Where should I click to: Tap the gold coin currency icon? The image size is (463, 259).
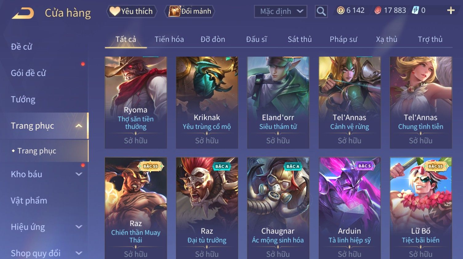tap(341, 10)
